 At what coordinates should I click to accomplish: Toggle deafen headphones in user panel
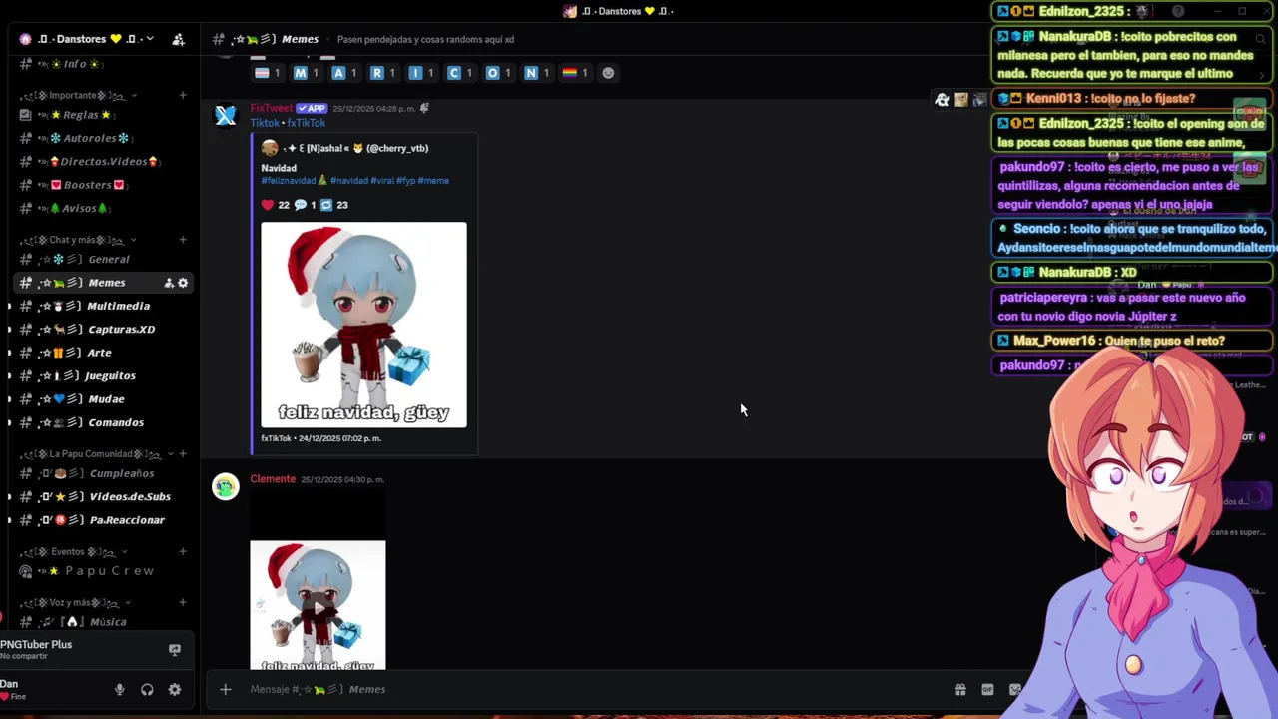147,690
